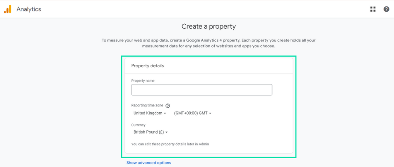Click Show advanced options link
Screen dimensions: 394x167
[149, 163]
